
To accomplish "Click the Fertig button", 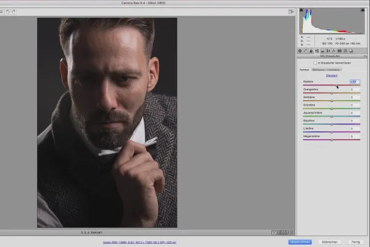I will pos(356,242).
